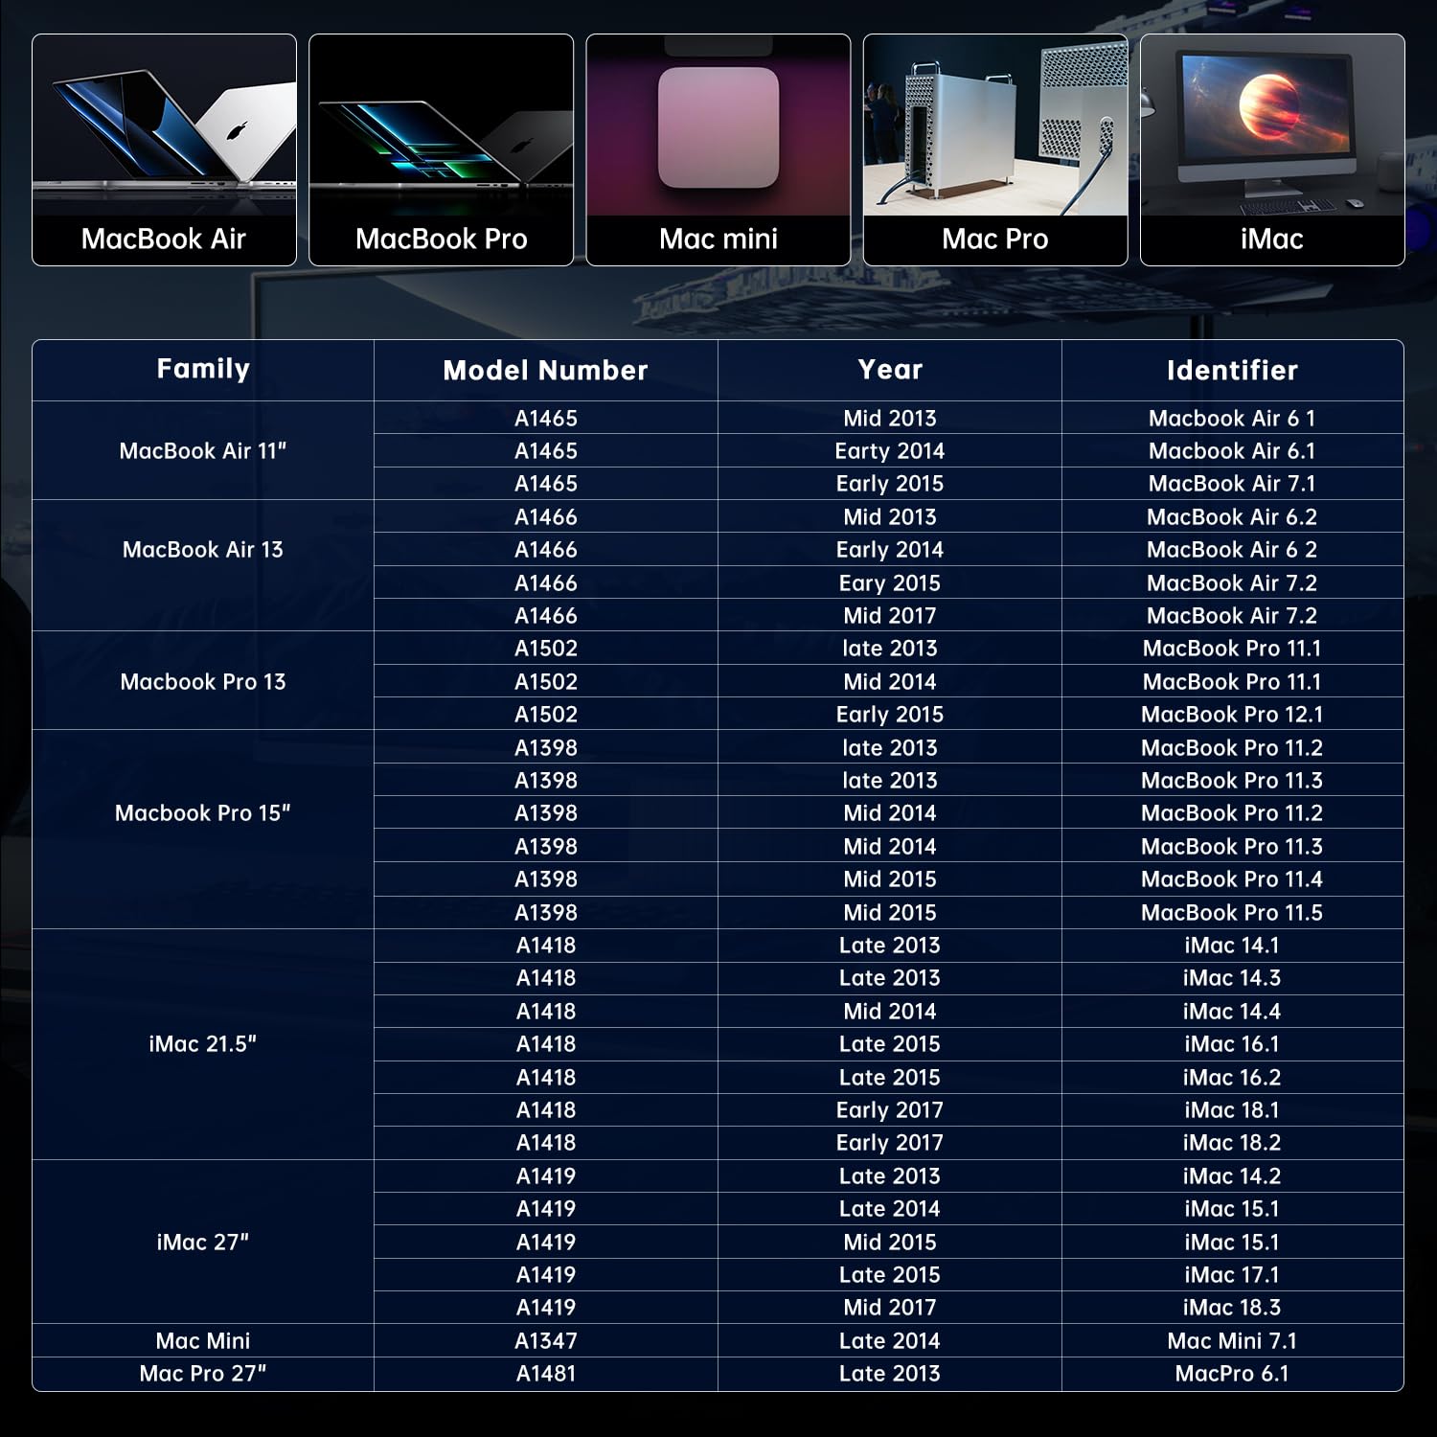Select identifier "MacBook Pro 11.5"
Screen dimensions: 1437x1437
coord(1232,912)
